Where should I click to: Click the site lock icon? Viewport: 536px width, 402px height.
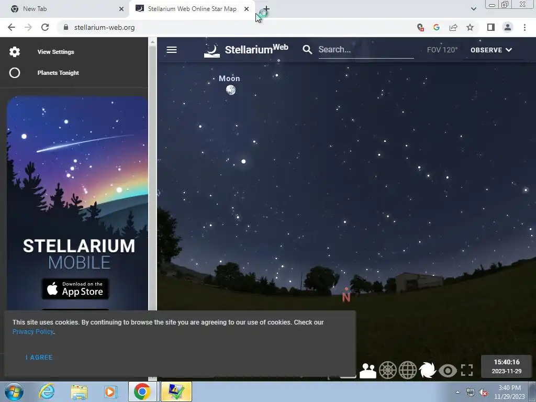click(66, 27)
